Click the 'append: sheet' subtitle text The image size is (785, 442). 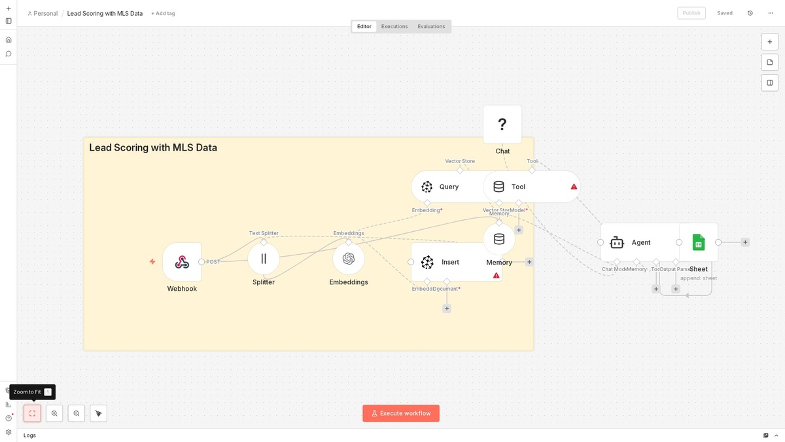[699, 278]
